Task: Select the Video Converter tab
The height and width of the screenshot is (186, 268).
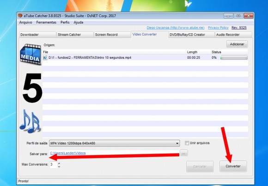Action: click(150, 34)
